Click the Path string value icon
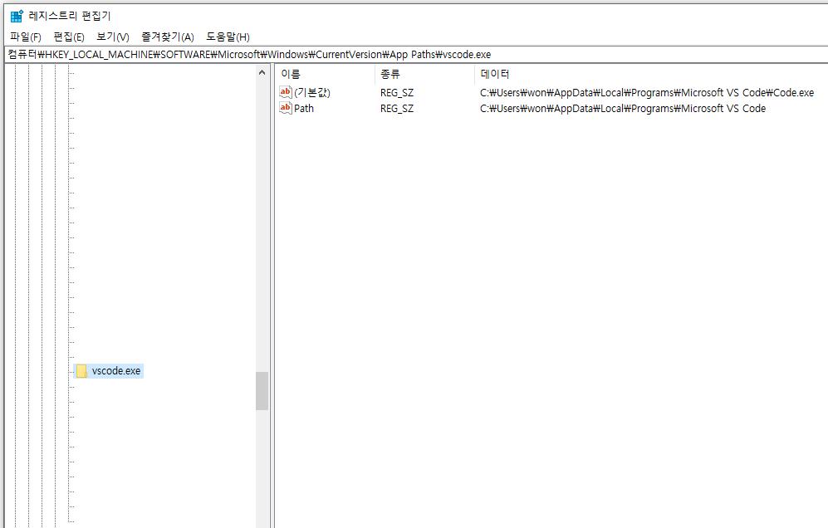828x528 pixels. 285,108
